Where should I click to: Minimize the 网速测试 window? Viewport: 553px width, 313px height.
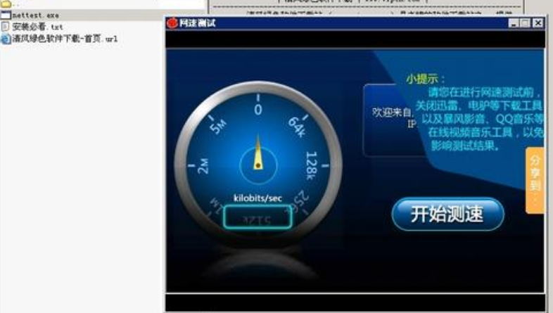(514, 23)
